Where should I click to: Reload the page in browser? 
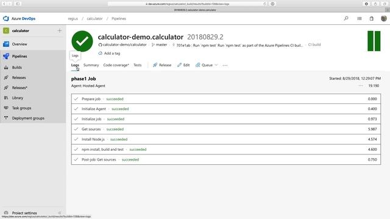pyautogui.click(x=264, y=4)
